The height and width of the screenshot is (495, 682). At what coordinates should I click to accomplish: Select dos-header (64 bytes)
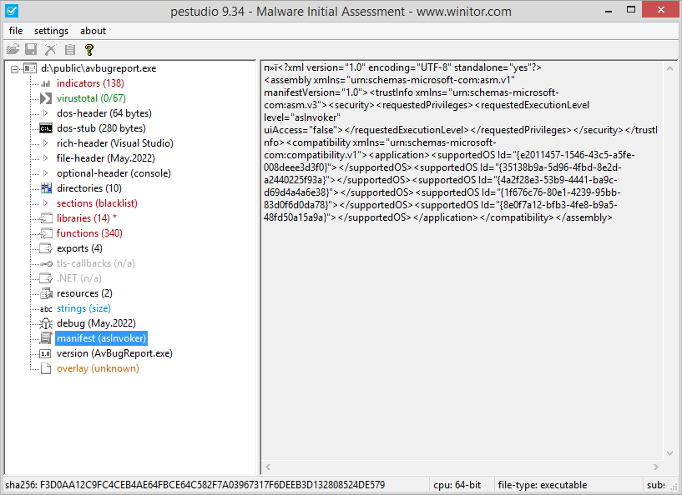pos(104,113)
